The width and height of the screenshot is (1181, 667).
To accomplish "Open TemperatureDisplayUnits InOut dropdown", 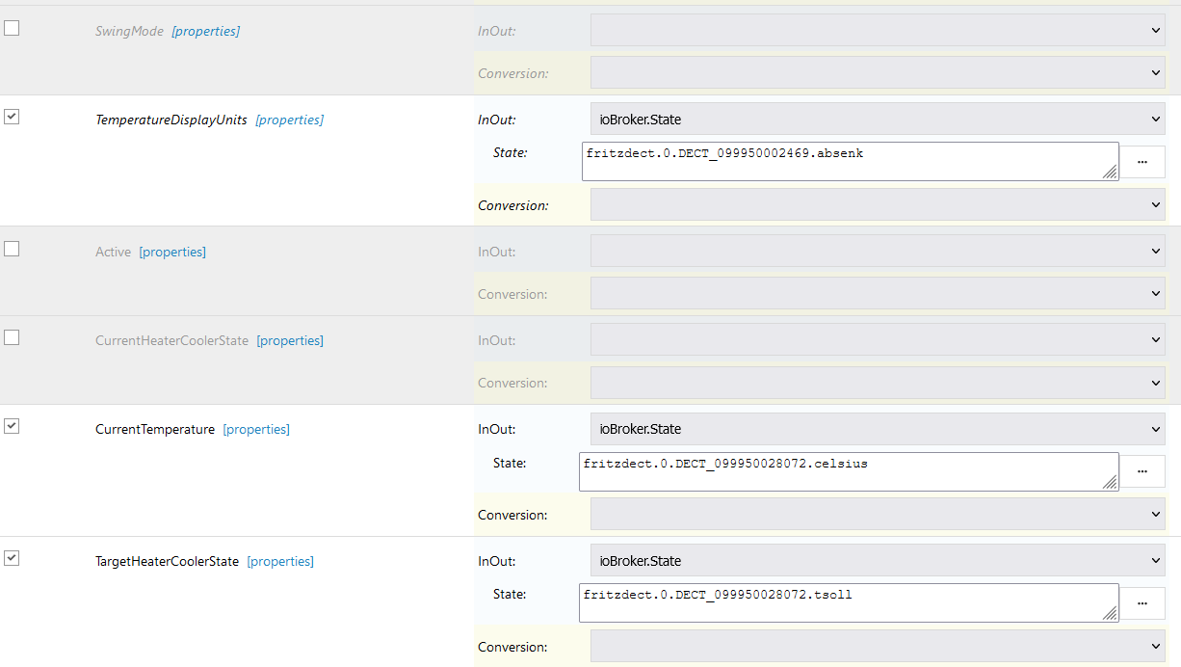I will coord(878,120).
